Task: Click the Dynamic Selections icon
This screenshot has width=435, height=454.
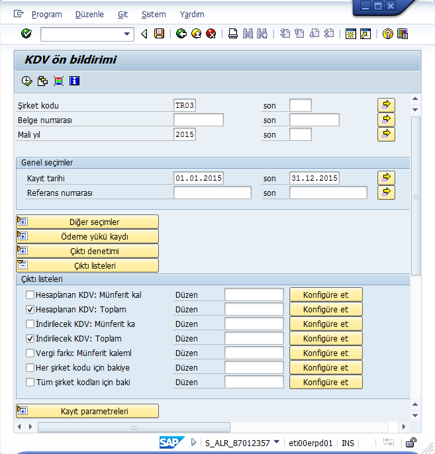Action: pos(58,81)
